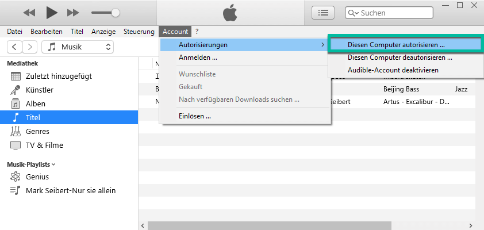Image resolution: width=484 pixels, height=230 pixels.
Task: Click the scrollbar left arrow
Action: pyautogui.click(x=143, y=225)
